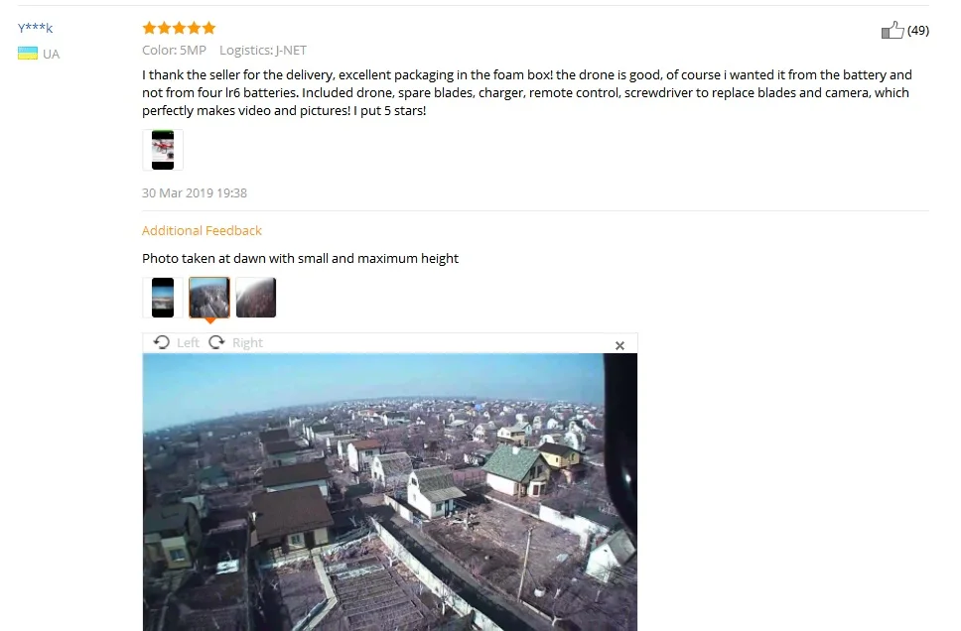
Task: Click the Left rotate label
Action: [x=188, y=342]
